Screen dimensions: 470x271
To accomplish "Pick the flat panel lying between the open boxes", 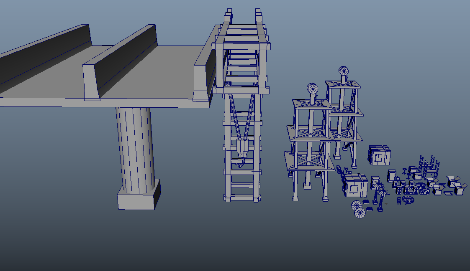I will click(448, 193).
